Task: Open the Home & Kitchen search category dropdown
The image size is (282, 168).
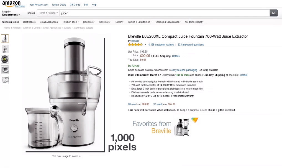Action: coord(48,13)
